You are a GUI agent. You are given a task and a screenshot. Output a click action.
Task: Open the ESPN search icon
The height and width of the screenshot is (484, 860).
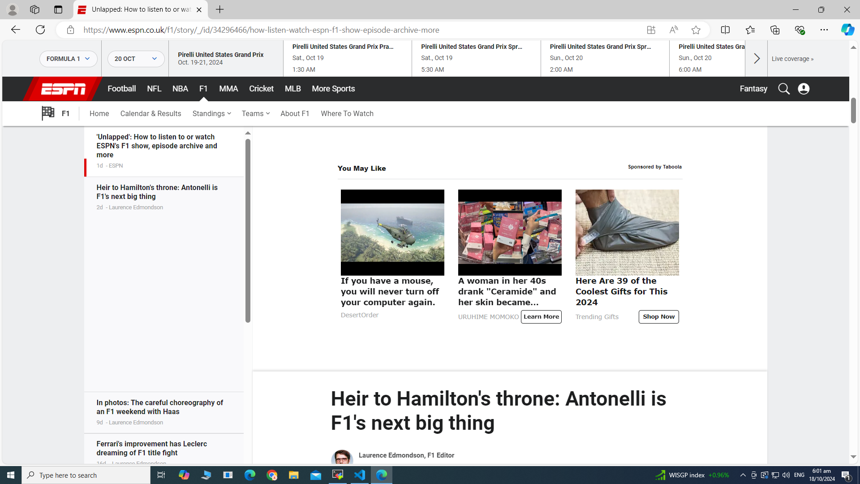784,89
